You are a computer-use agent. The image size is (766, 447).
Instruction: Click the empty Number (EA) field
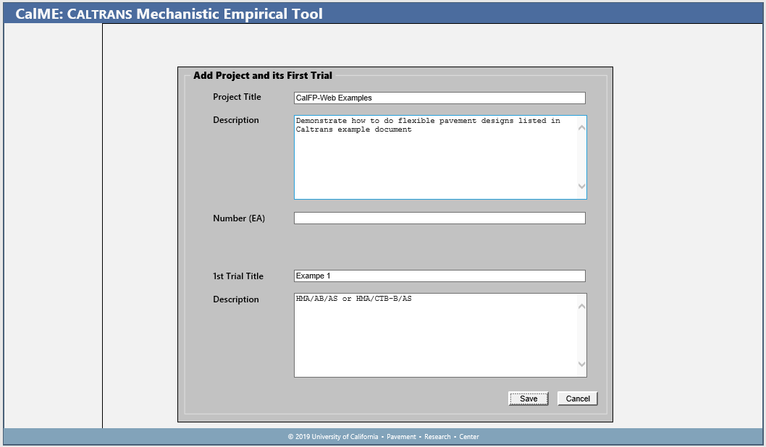point(439,218)
